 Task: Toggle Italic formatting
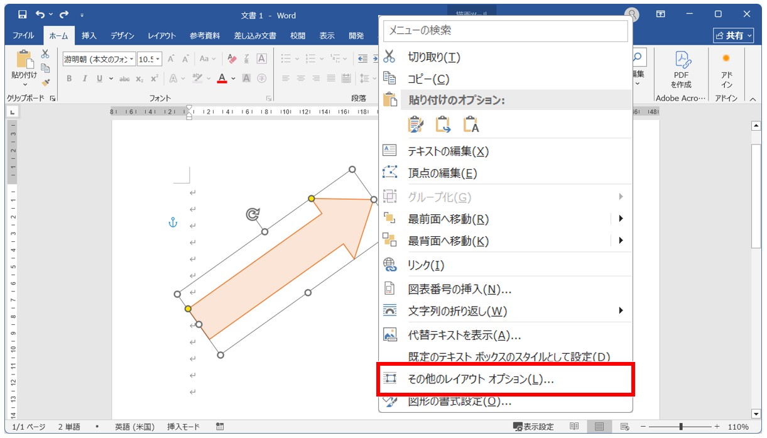pos(84,79)
